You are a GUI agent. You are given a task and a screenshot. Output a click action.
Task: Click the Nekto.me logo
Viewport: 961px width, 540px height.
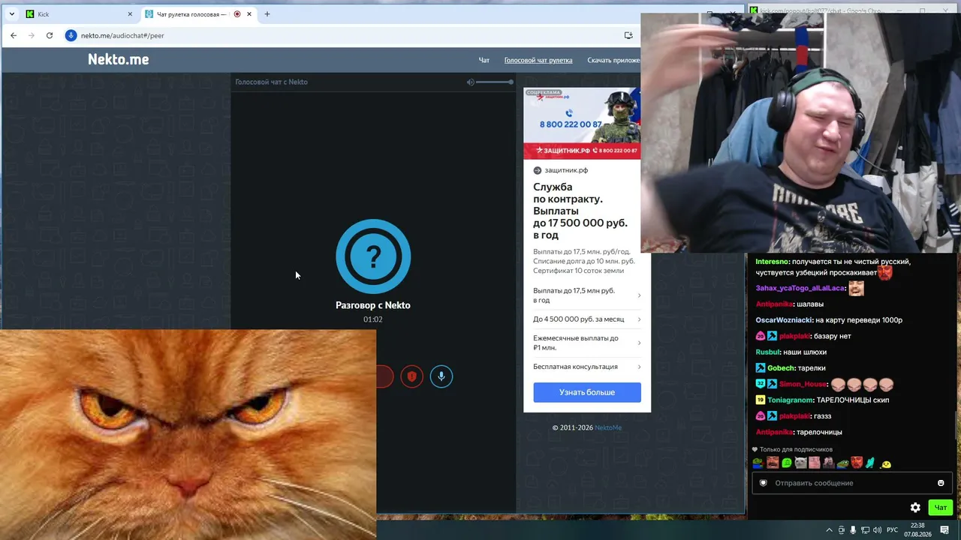coord(118,59)
